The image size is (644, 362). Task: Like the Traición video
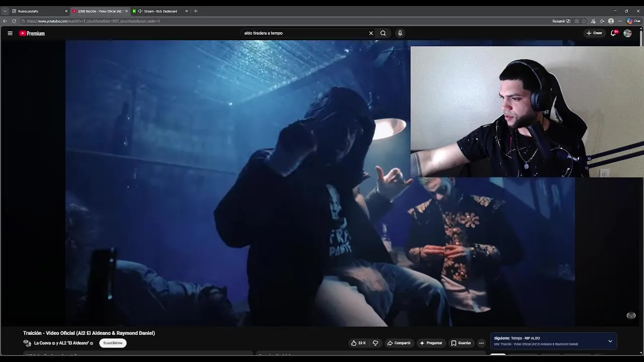tap(358, 343)
